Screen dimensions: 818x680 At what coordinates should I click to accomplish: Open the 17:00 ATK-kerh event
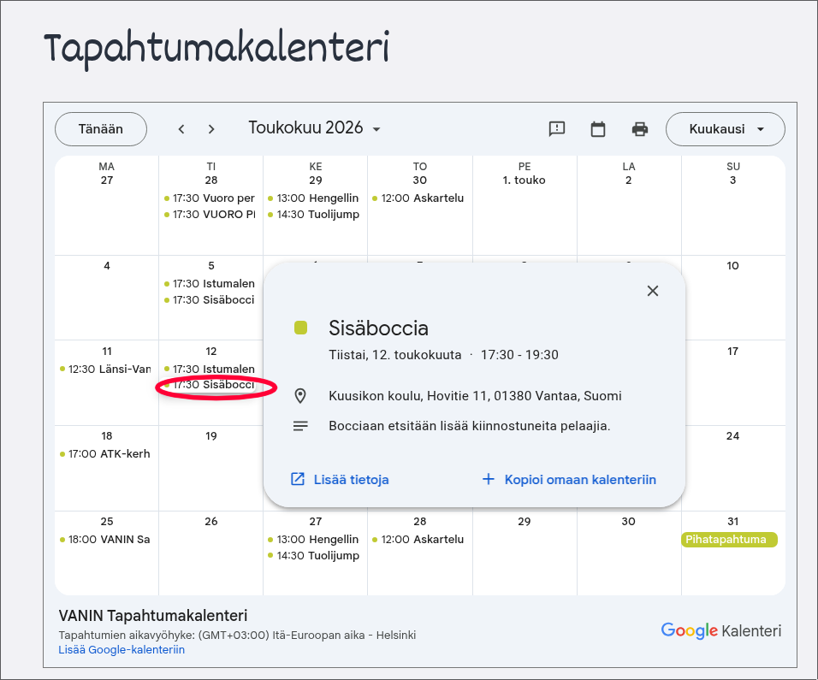click(105, 453)
